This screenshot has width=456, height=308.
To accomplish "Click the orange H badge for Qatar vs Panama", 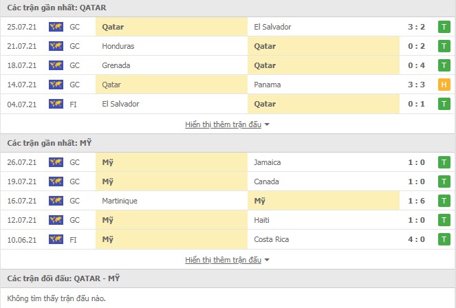I will click(x=444, y=85).
